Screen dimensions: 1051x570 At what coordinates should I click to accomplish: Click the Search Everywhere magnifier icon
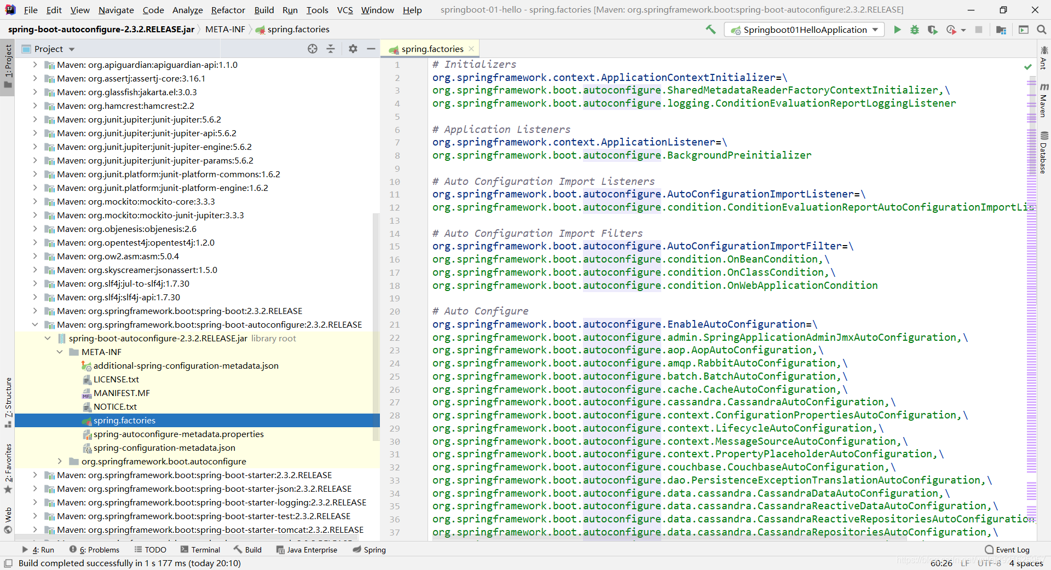(x=1042, y=30)
